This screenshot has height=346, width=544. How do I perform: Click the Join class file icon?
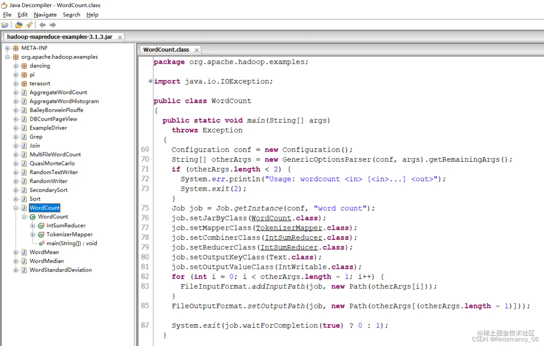(24, 146)
